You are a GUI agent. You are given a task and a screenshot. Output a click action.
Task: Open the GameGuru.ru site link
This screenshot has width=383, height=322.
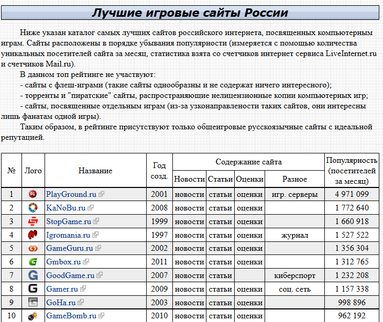70,248
